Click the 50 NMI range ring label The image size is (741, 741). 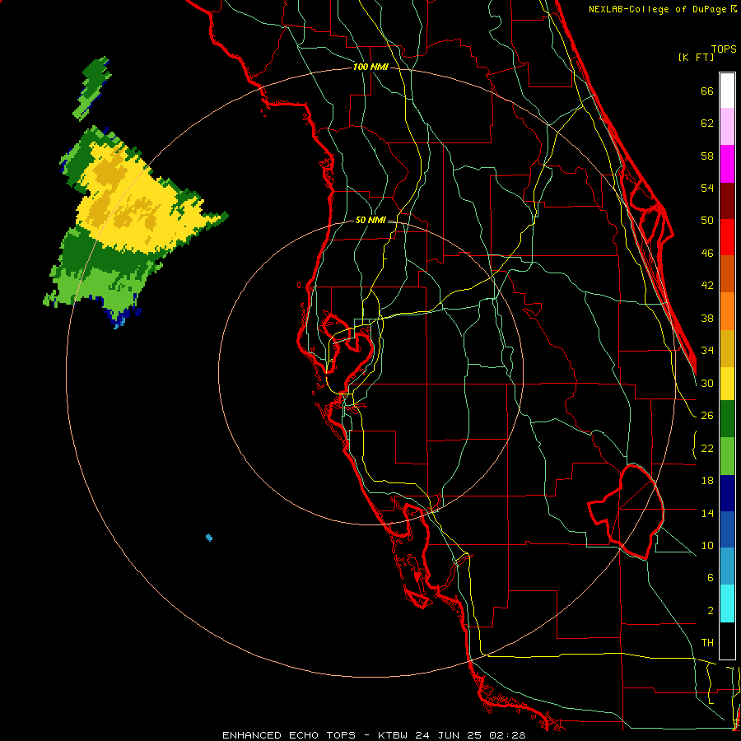[370, 220]
